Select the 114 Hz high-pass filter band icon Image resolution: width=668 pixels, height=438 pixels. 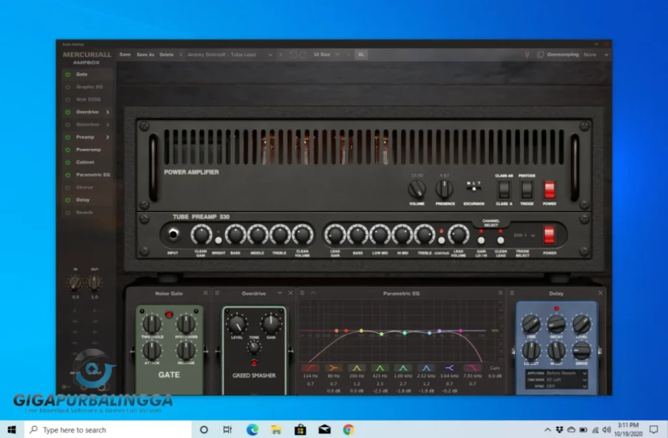tap(309, 368)
